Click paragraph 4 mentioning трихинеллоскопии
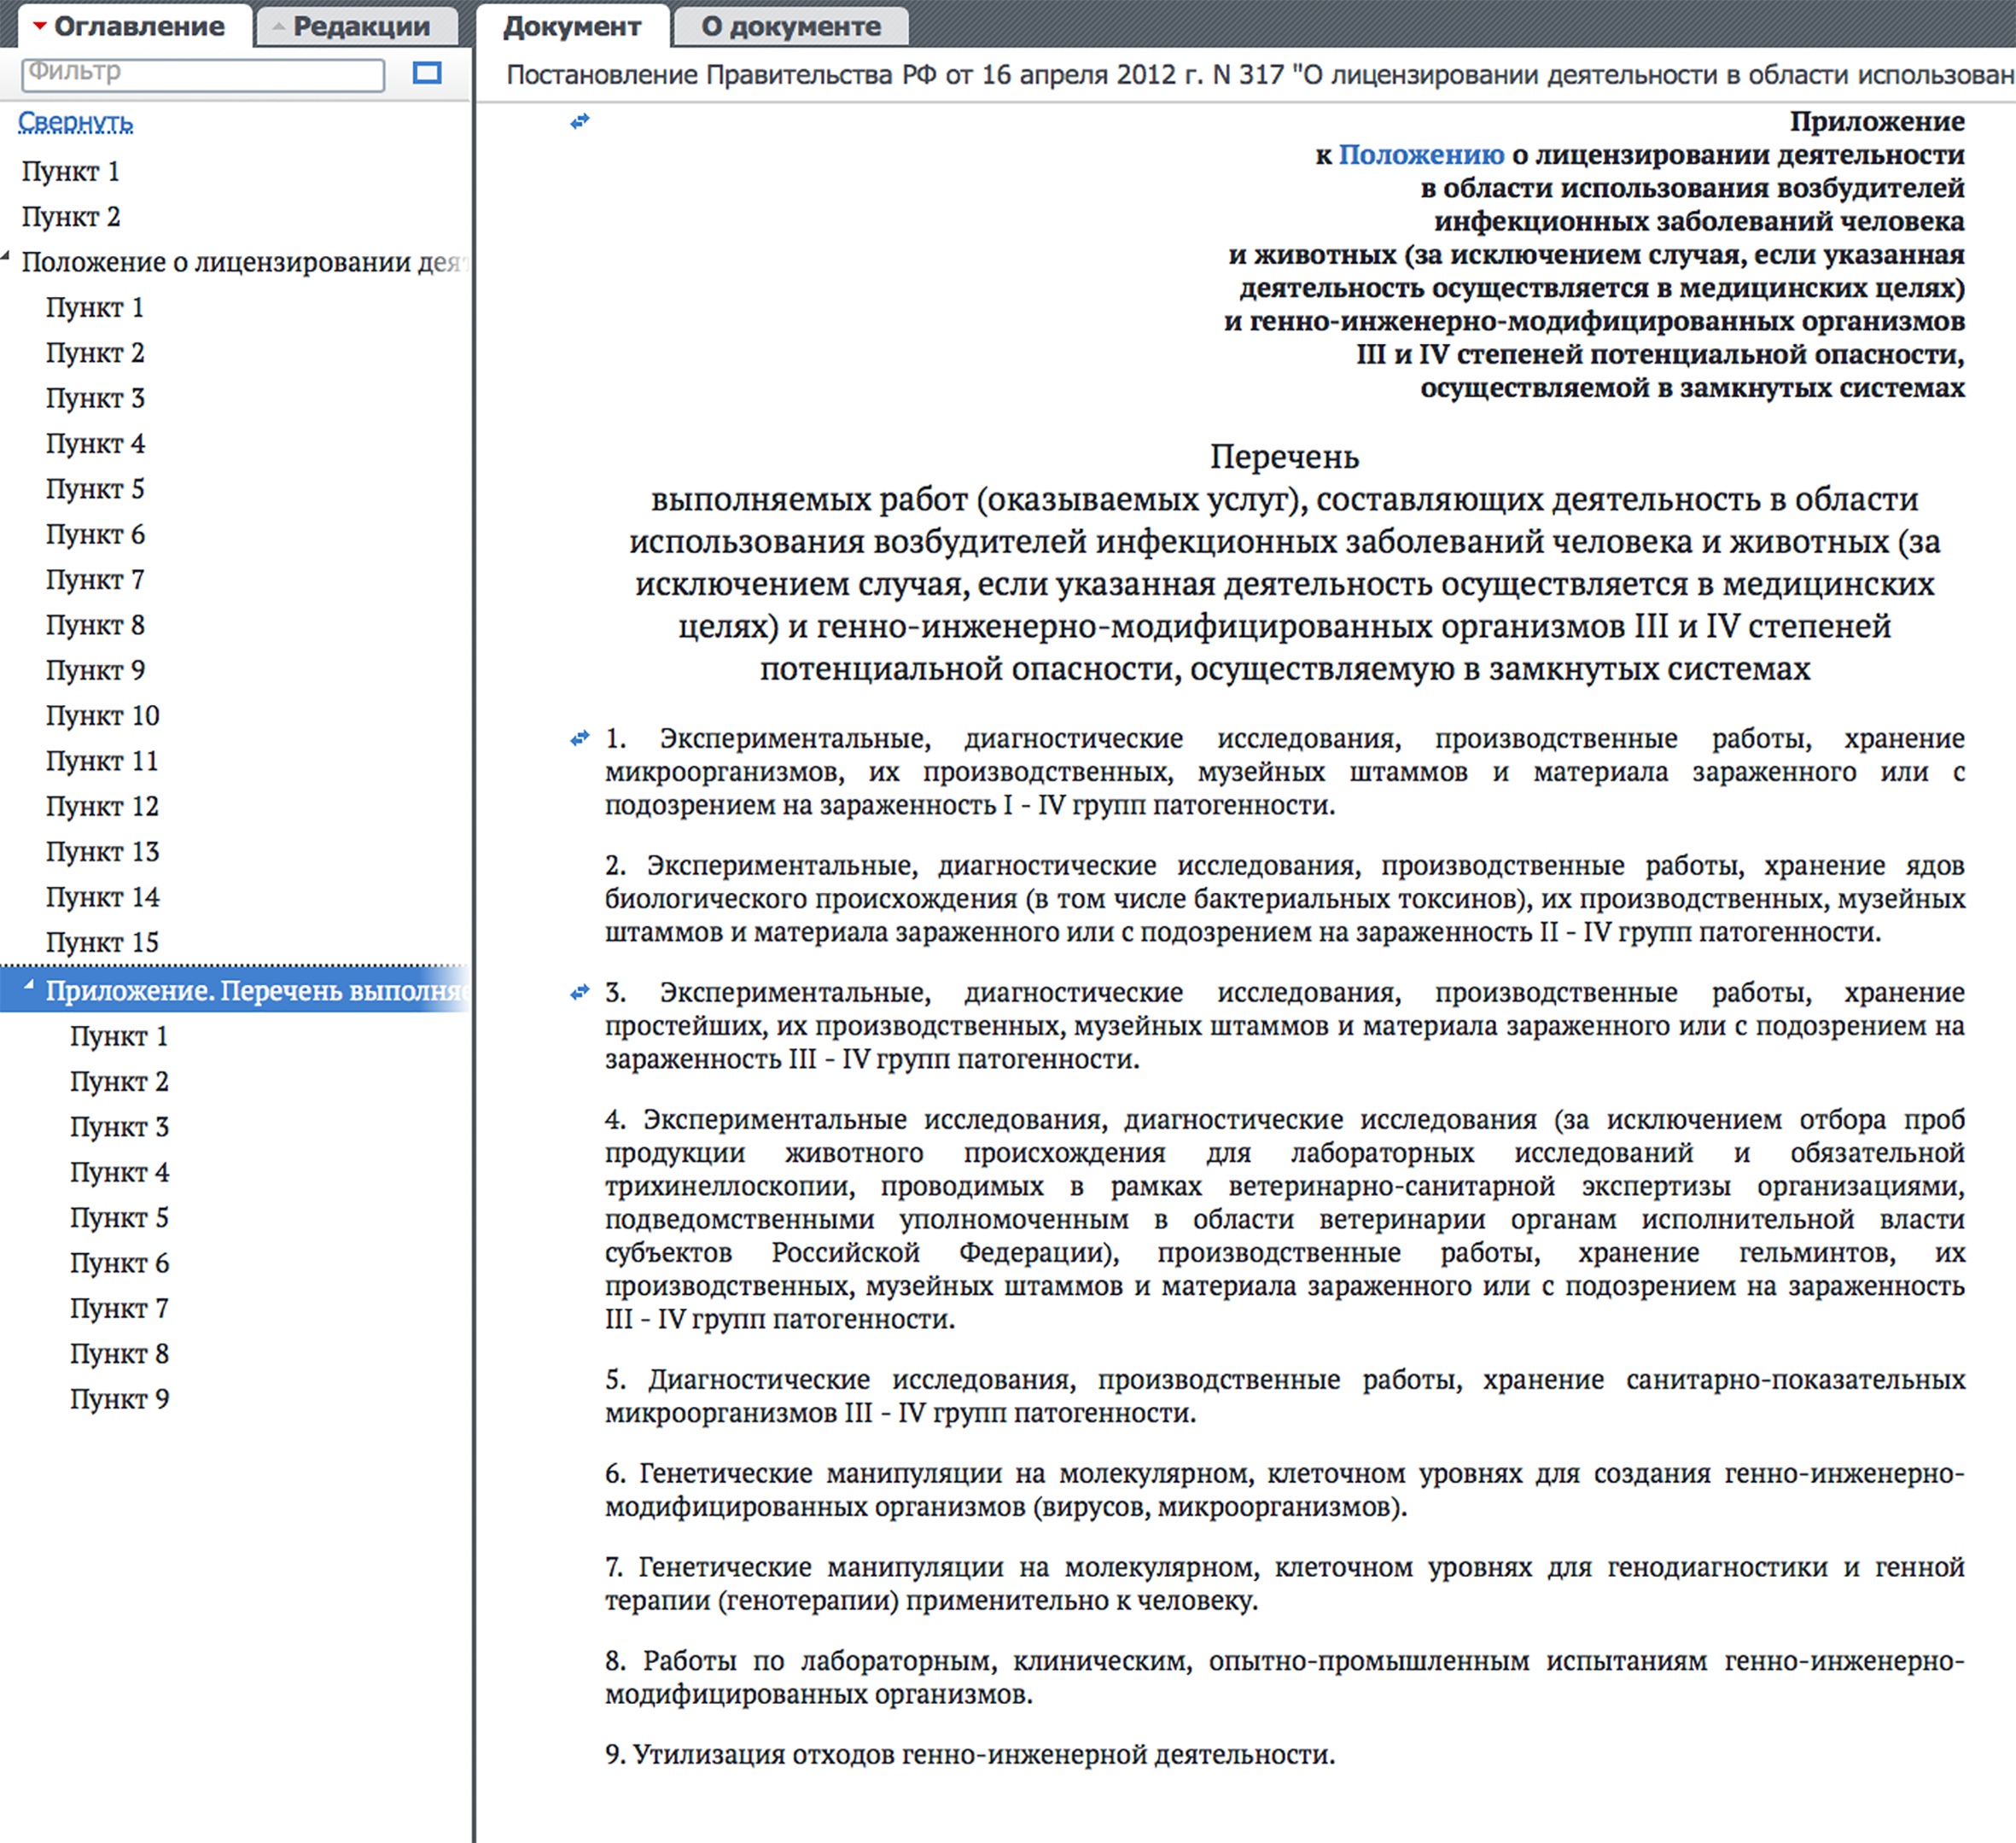The width and height of the screenshot is (2016, 1843). click(1285, 1220)
